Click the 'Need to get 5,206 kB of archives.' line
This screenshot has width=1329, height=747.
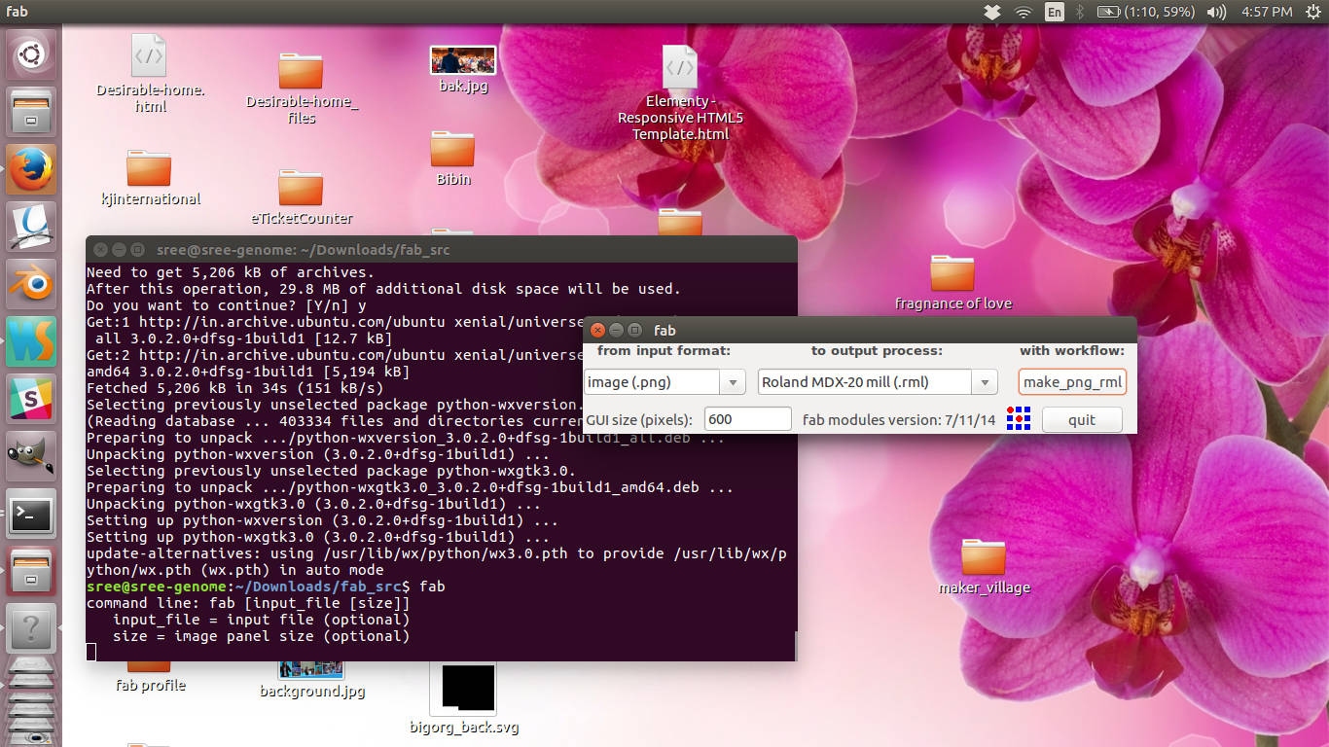click(231, 272)
